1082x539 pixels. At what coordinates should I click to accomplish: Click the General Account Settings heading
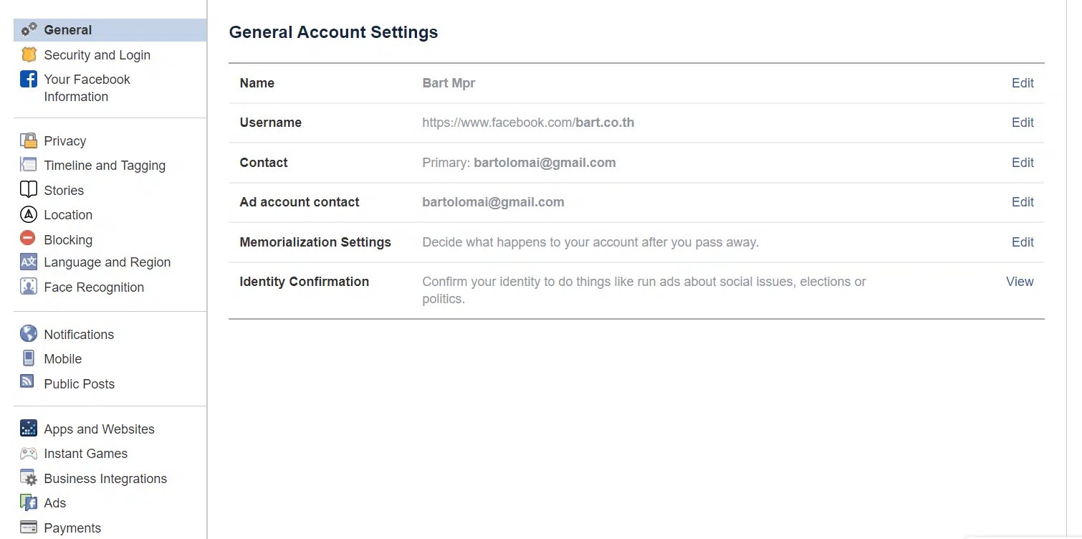[x=333, y=32]
